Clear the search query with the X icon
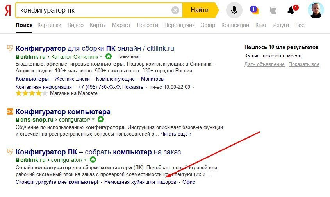Screen dimensions: 330x197 [175, 10]
